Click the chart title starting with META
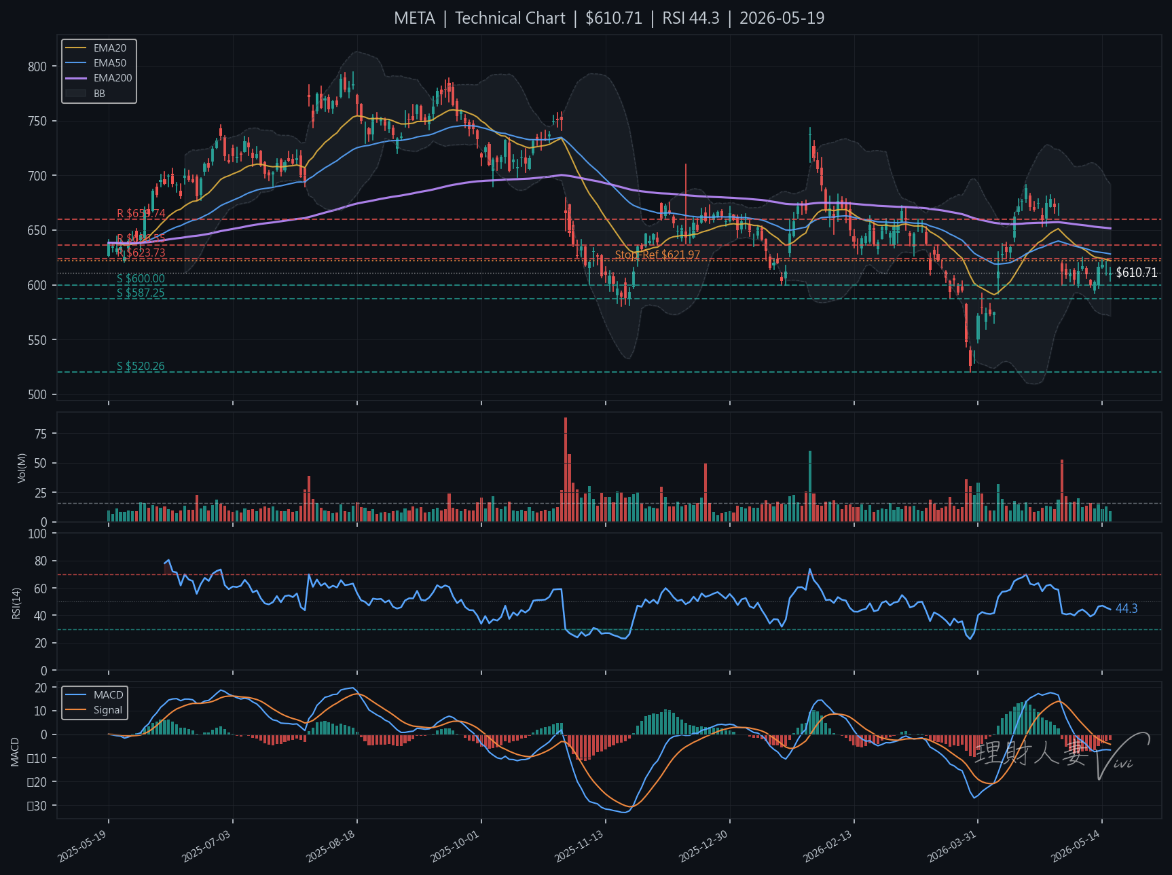Image resolution: width=1172 pixels, height=875 pixels. click(x=609, y=18)
